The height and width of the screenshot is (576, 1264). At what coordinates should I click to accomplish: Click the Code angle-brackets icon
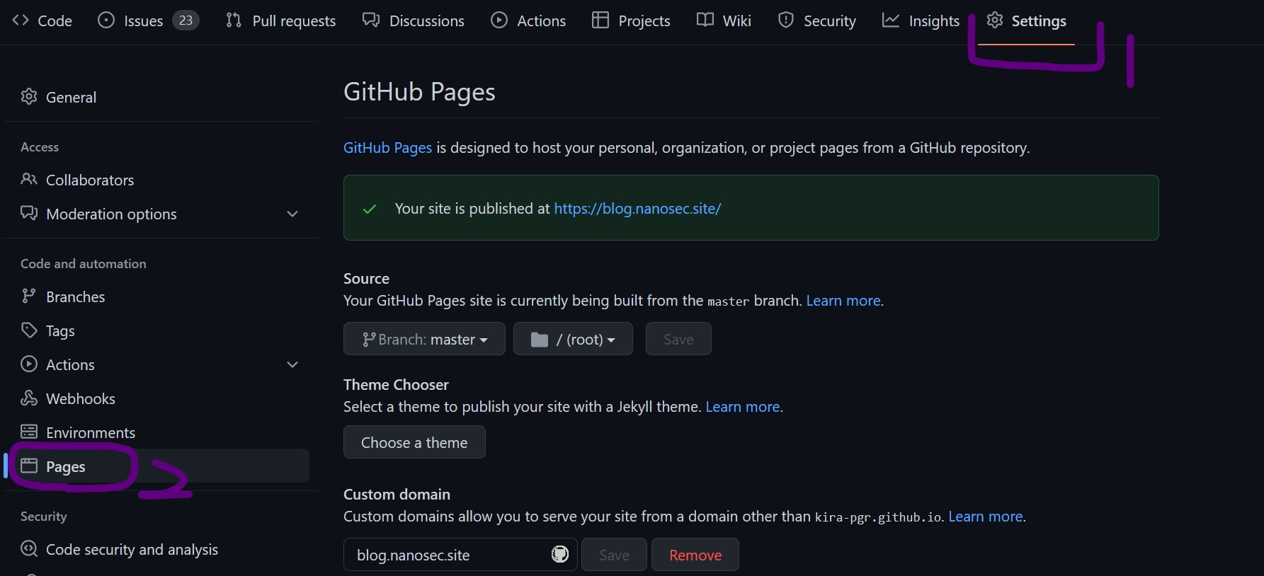pyautogui.click(x=21, y=21)
